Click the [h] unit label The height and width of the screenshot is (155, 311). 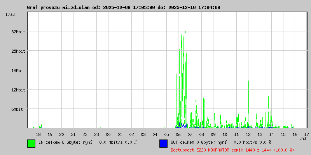coord(302,138)
